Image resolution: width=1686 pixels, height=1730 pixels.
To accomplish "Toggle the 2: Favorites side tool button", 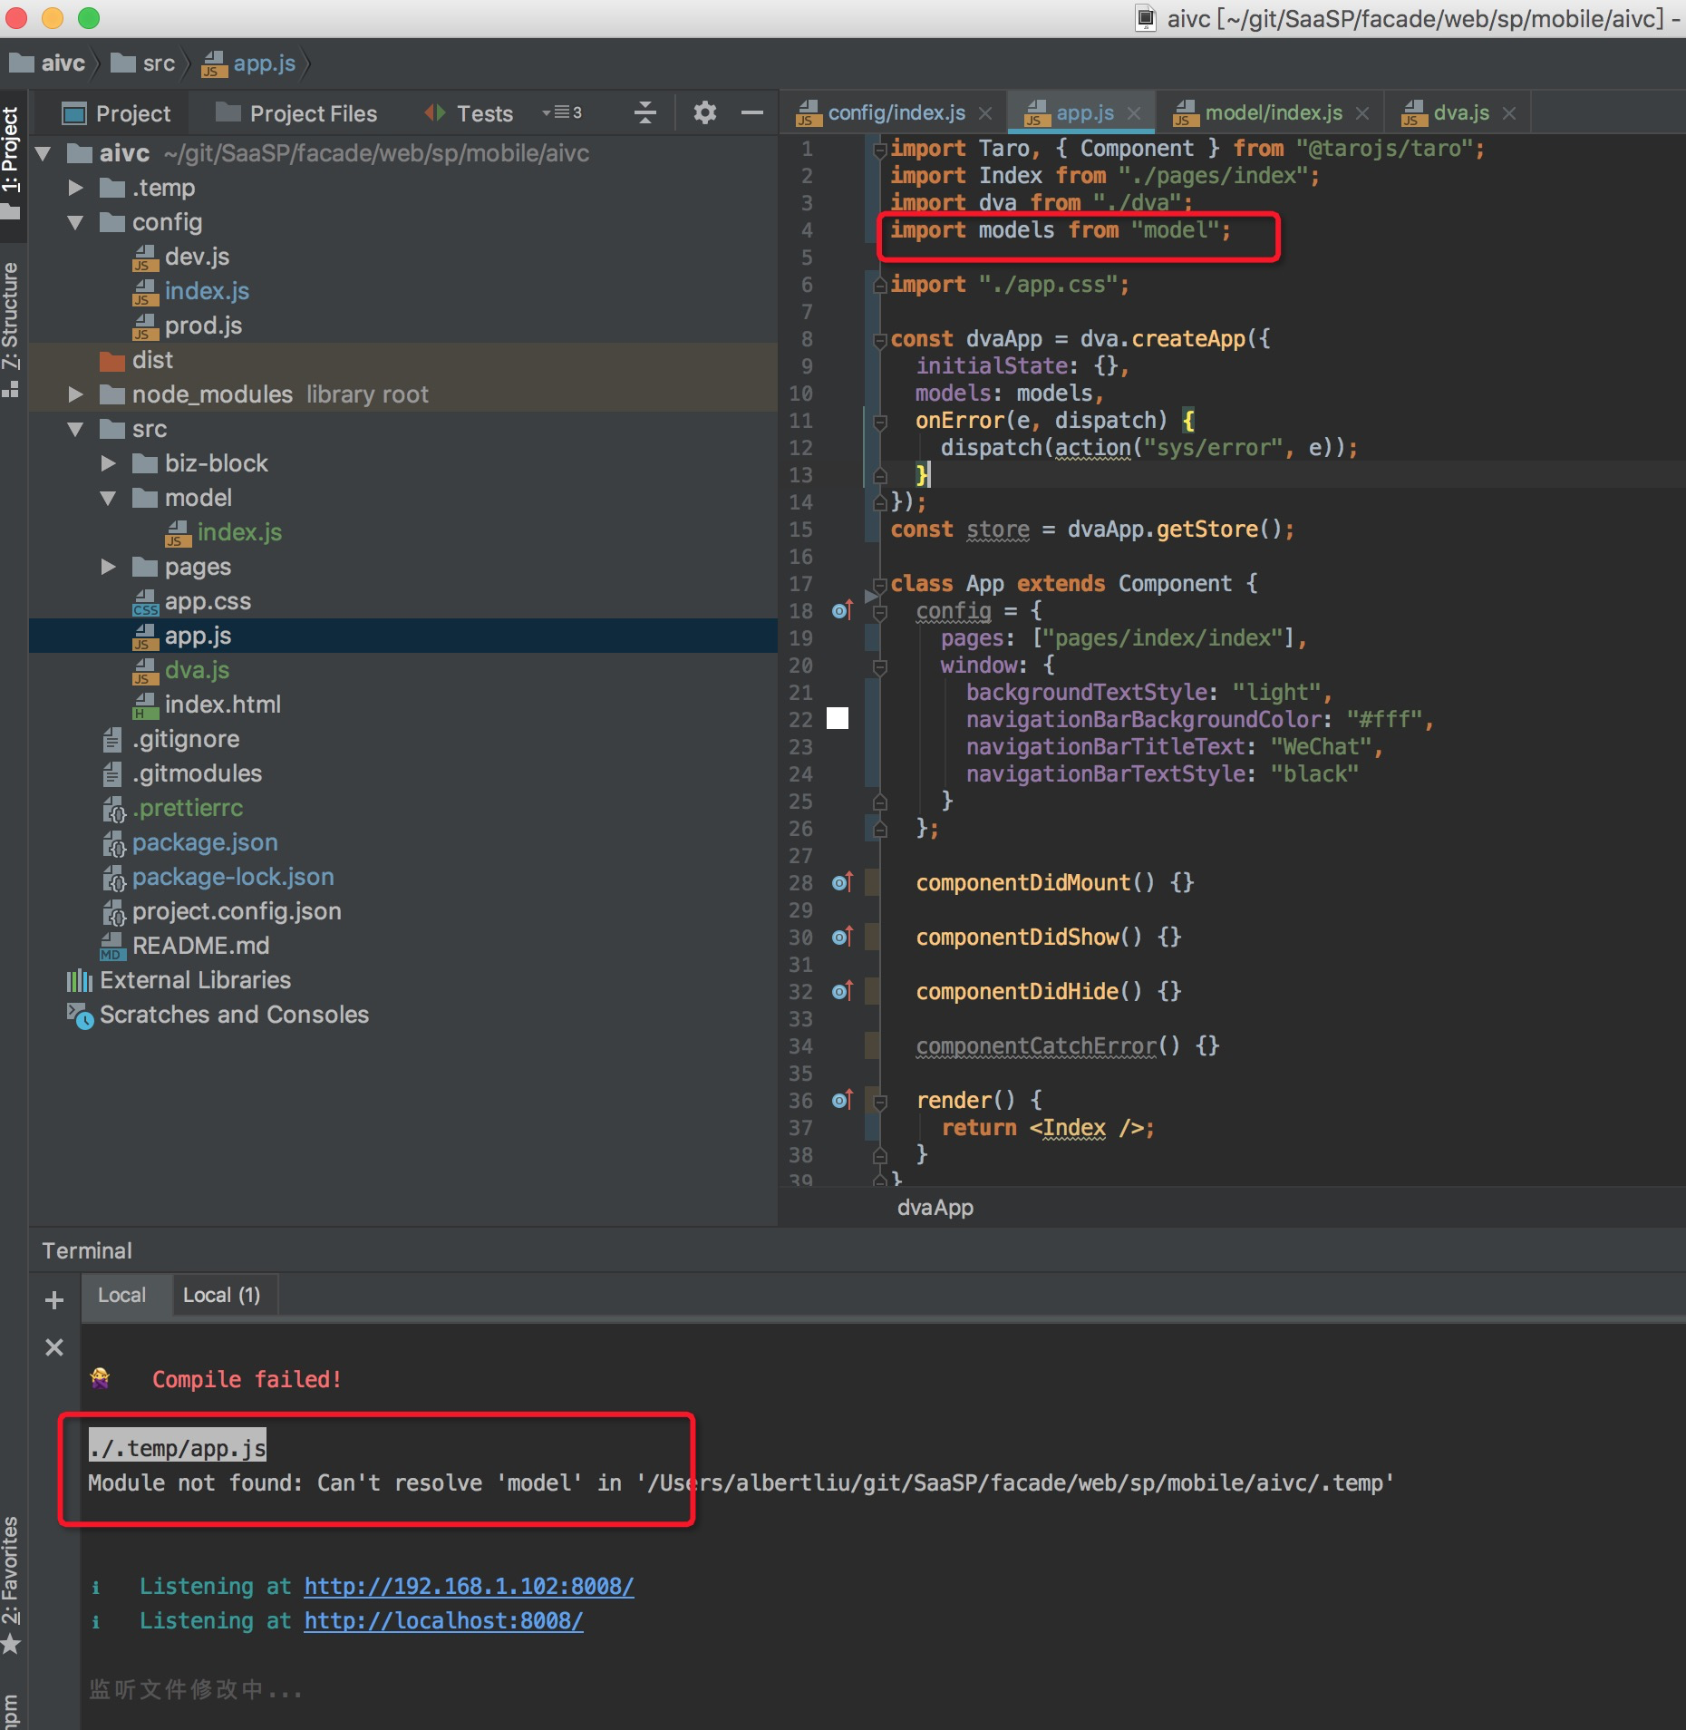I will point(11,1585).
